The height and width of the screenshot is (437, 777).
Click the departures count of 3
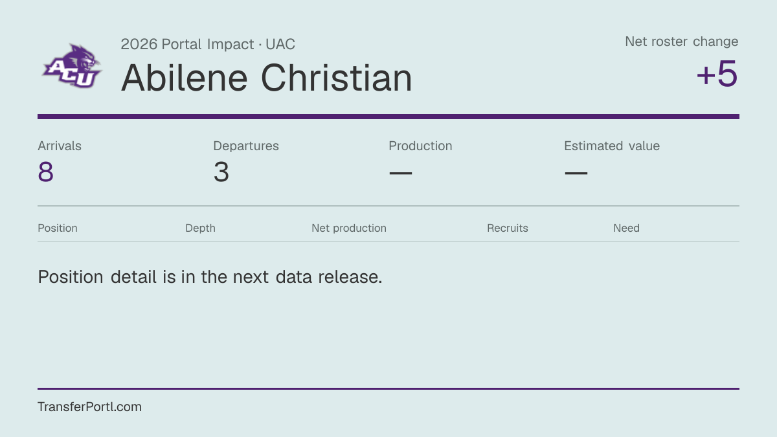[x=221, y=172]
